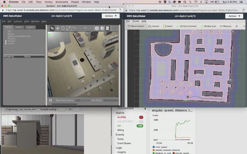The width and height of the screenshot is (247, 154).
Task: Insert a cylinder shape in Gazebo
Action: coord(108,28)
